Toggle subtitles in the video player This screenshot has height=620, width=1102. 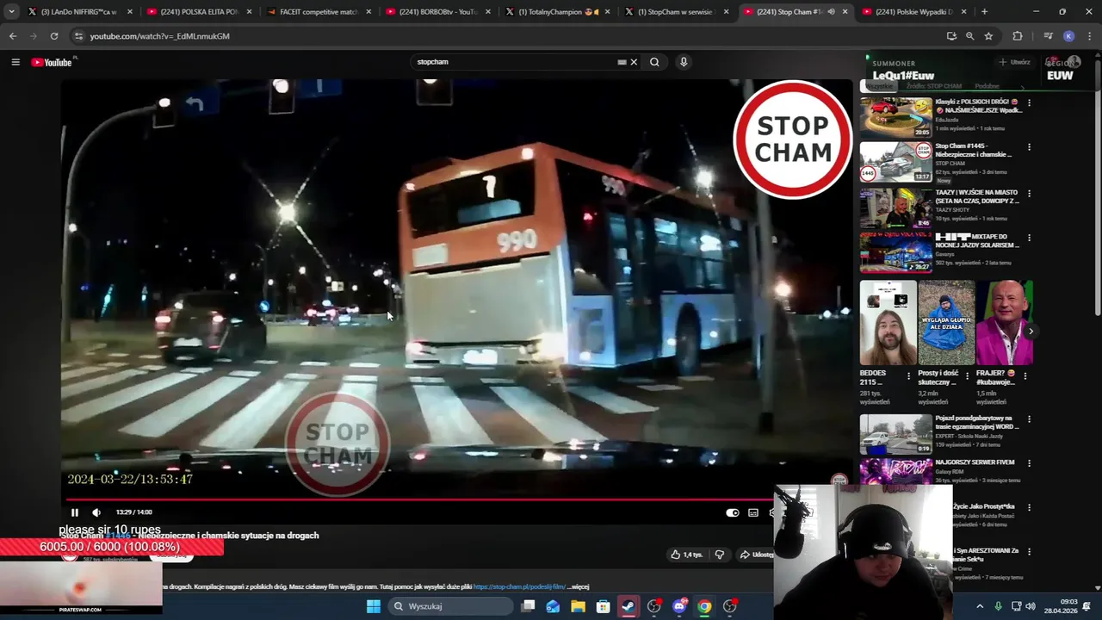(x=753, y=512)
